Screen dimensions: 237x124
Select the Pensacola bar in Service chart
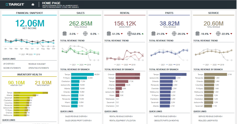[209, 78]
